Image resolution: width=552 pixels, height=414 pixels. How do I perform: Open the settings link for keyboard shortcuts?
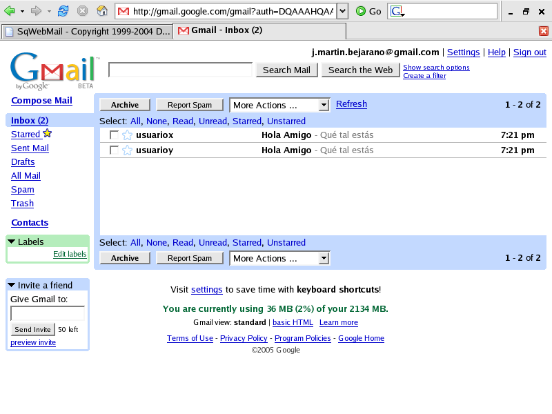(x=206, y=290)
